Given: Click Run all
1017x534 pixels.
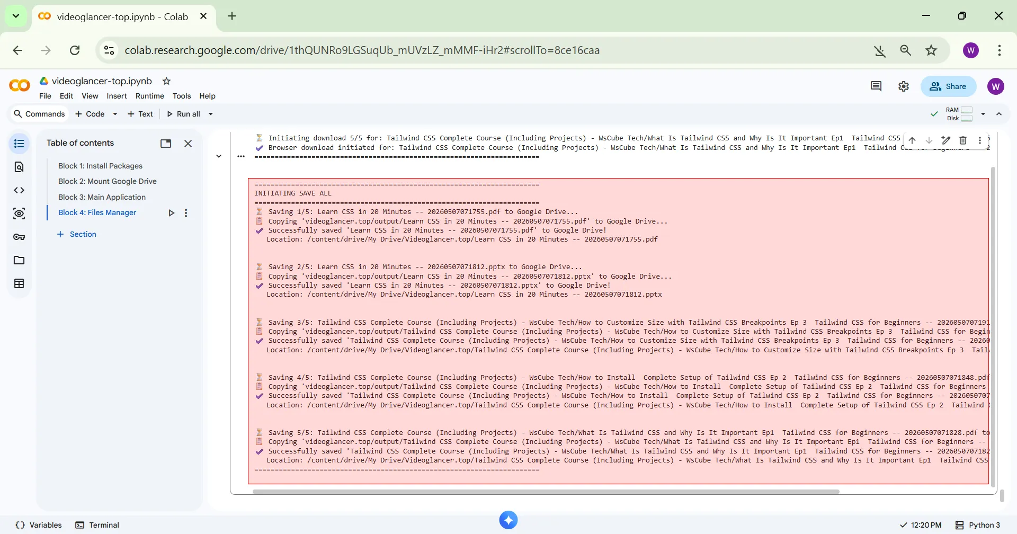Looking at the screenshot, I should pyautogui.click(x=183, y=114).
